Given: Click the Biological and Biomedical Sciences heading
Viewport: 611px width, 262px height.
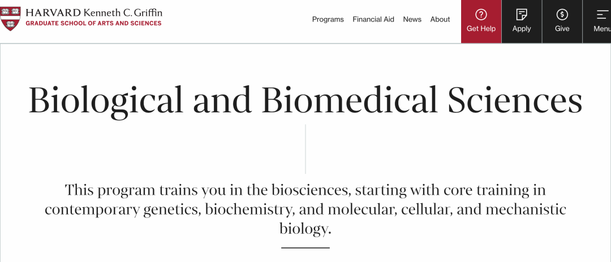Looking at the screenshot, I should click(305, 99).
